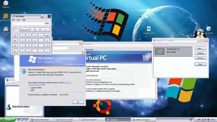Click the calculator digit 4
Image resolution: width=217 pixels, height=122 pixels.
[22, 41]
